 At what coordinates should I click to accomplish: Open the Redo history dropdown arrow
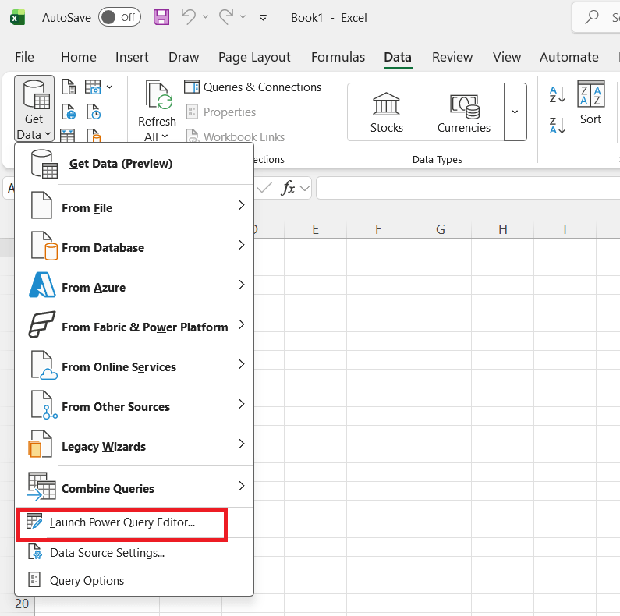[243, 17]
